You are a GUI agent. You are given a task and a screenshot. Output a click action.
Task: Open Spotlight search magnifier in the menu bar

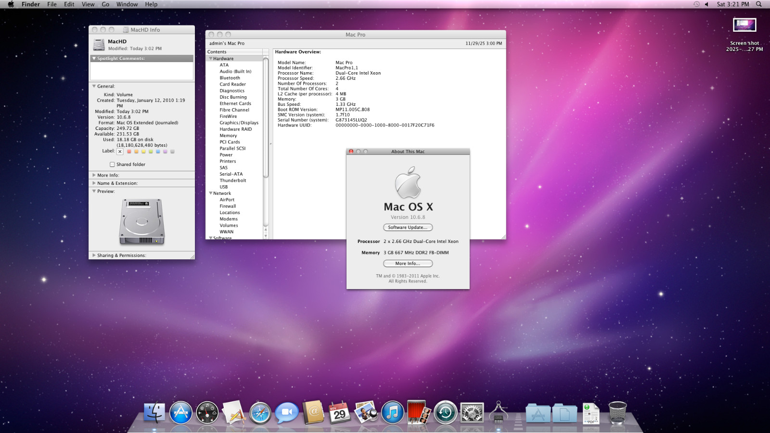[759, 4]
